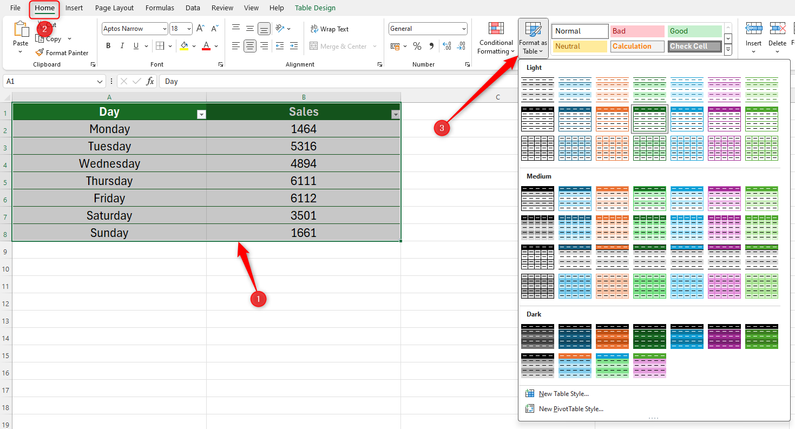Image resolution: width=795 pixels, height=429 pixels.
Task: Center align the selected cells
Action: click(249, 46)
